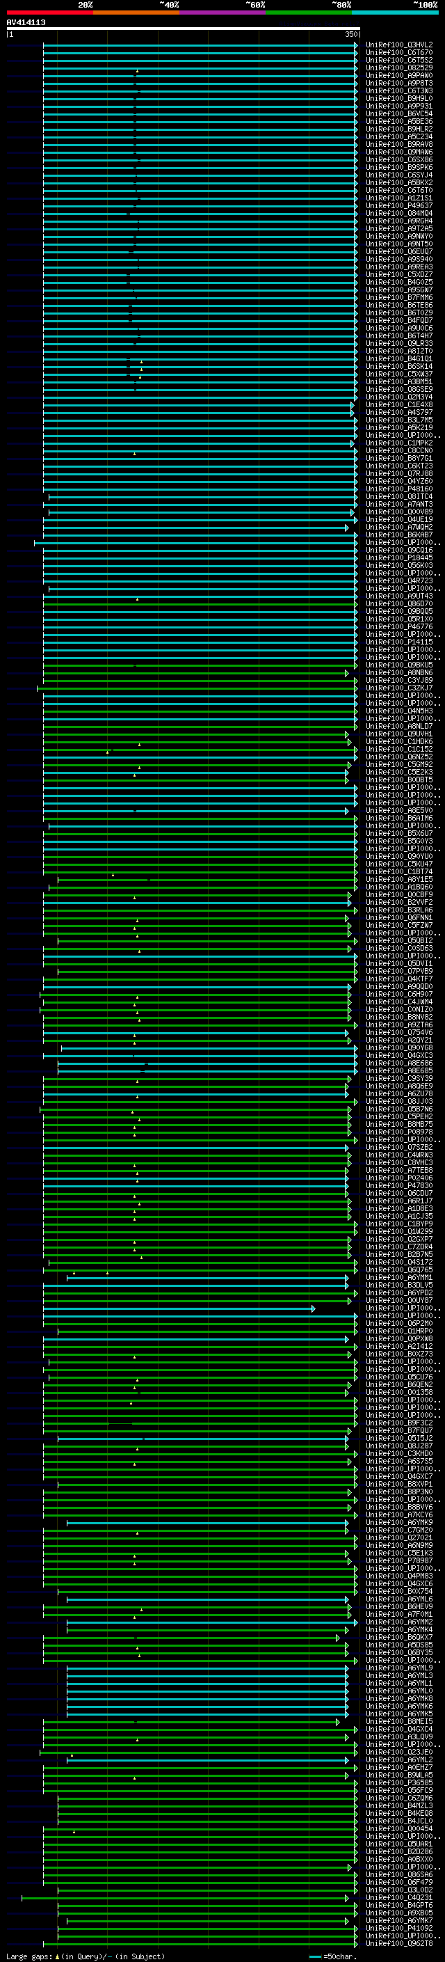Viewport: 445px width, 1962px height.
Task: Select label UniRef100_P78987
Action: tap(399, 1560)
